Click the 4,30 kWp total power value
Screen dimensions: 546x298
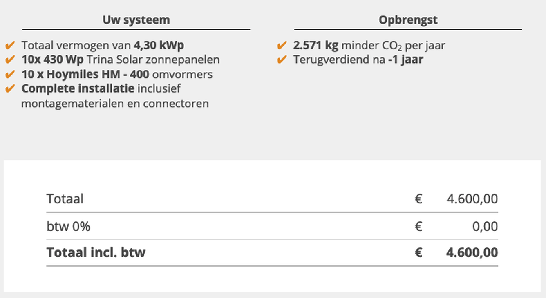[159, 45]
